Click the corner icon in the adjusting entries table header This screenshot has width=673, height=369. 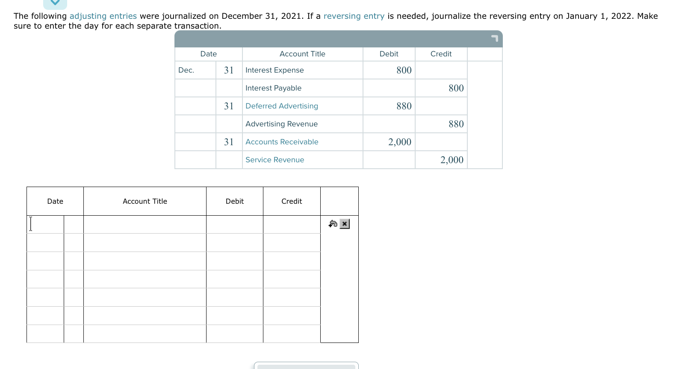click(x=495, y=38)
